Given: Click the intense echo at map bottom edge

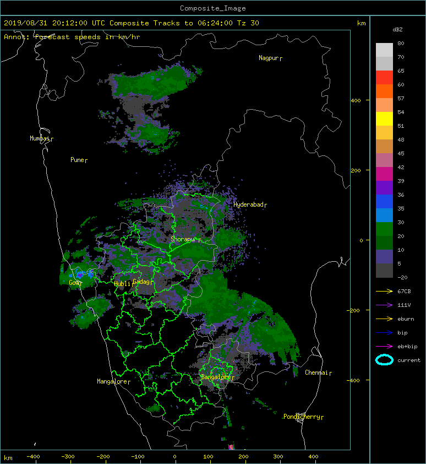Looking at the screenshot, I should pos(231,447).
